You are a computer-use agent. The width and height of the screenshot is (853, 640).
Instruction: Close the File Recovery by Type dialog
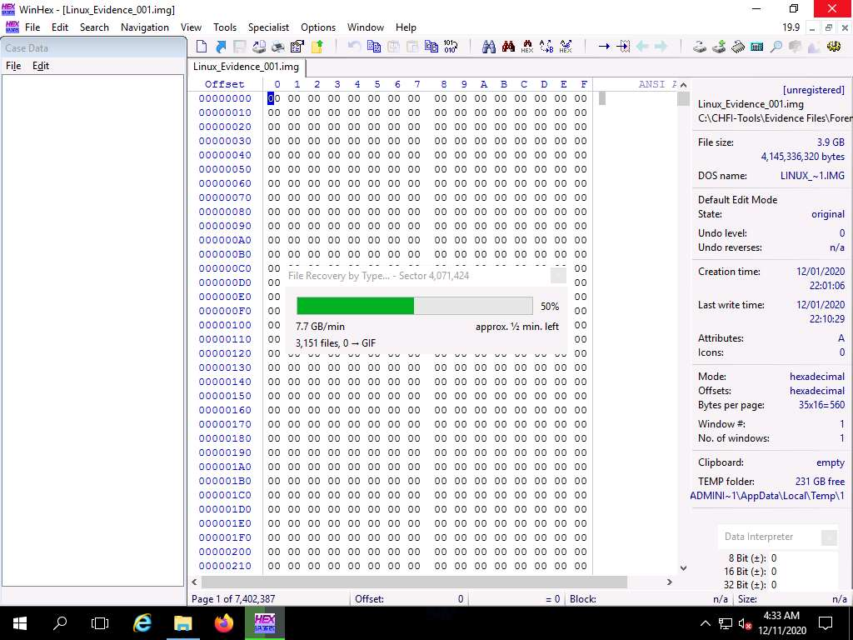(x=558, y=275)
